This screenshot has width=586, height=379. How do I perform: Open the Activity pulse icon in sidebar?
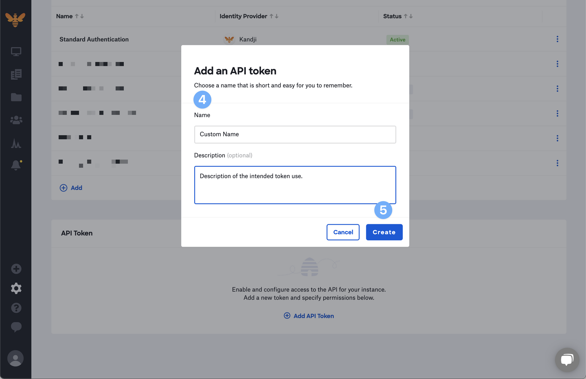[16, 143]
